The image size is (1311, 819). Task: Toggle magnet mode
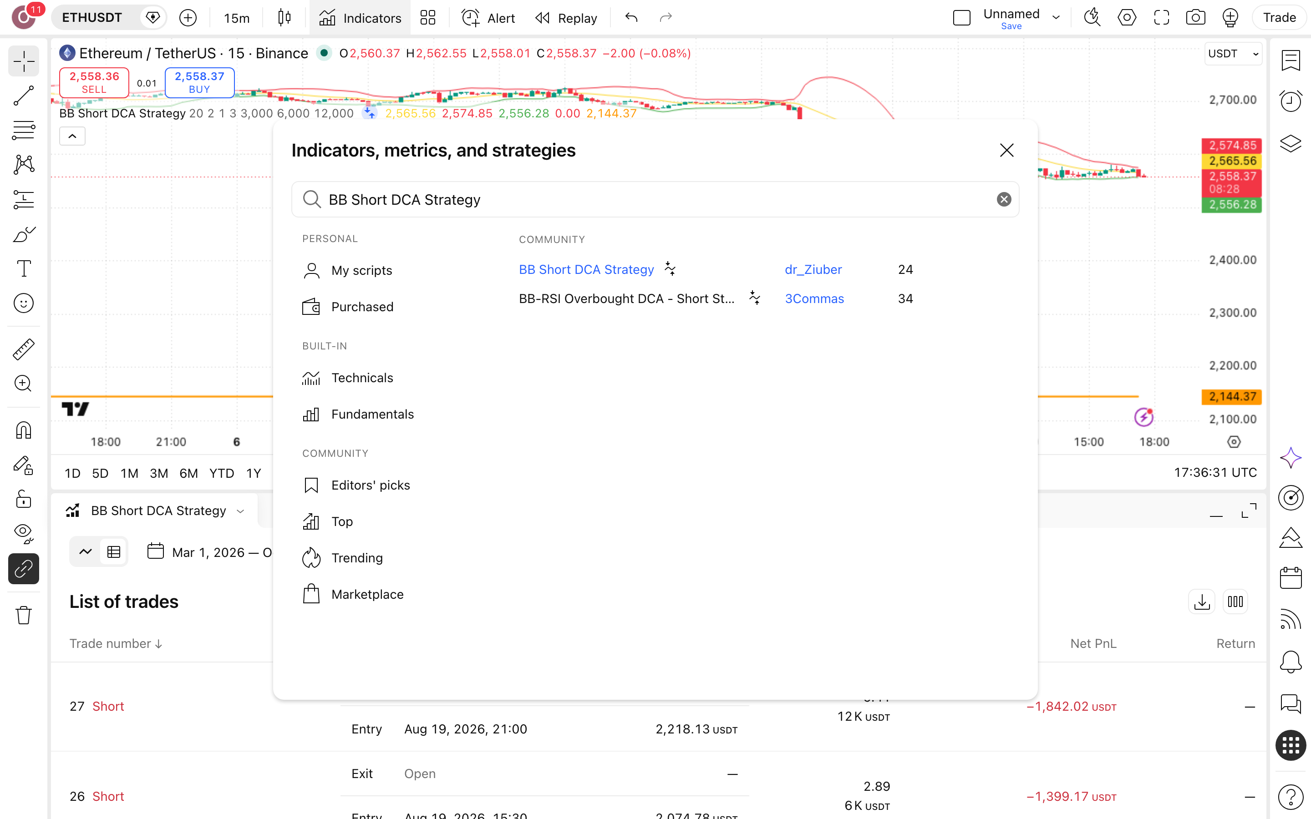(23, 430)
